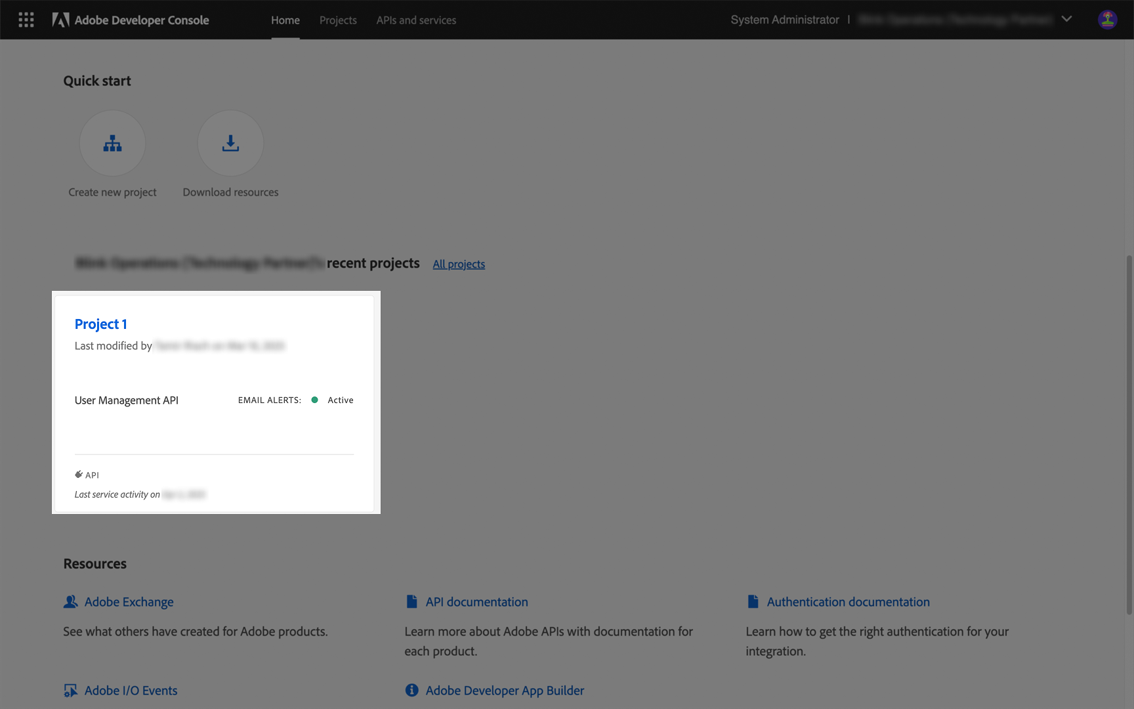
Task: Switch to the Home tab
Action: pyautogui.click(x=285, y=20)
